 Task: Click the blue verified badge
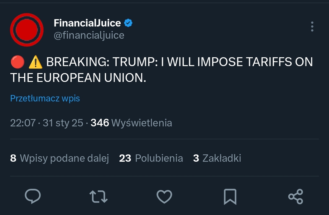coord(128,23)
